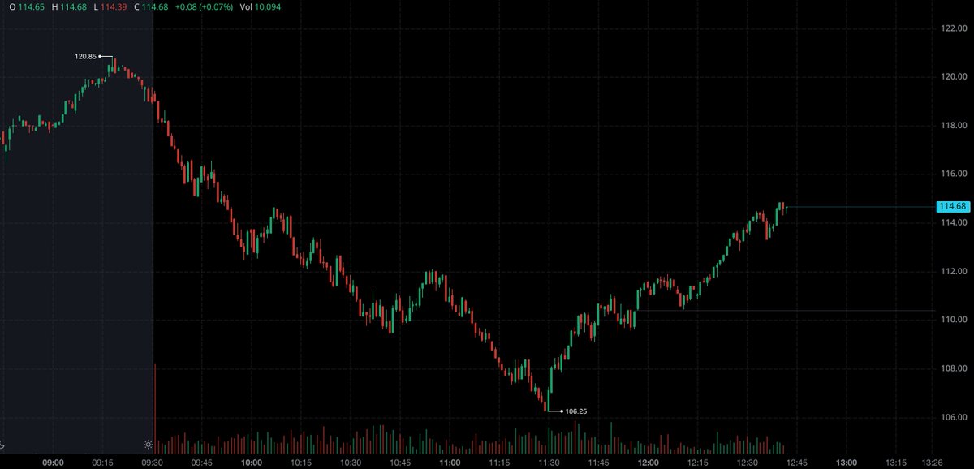The image size is (974, 469).
Task: Click the 13:15 time axis label
Action: pyautogui.click(x=896, y=462)
